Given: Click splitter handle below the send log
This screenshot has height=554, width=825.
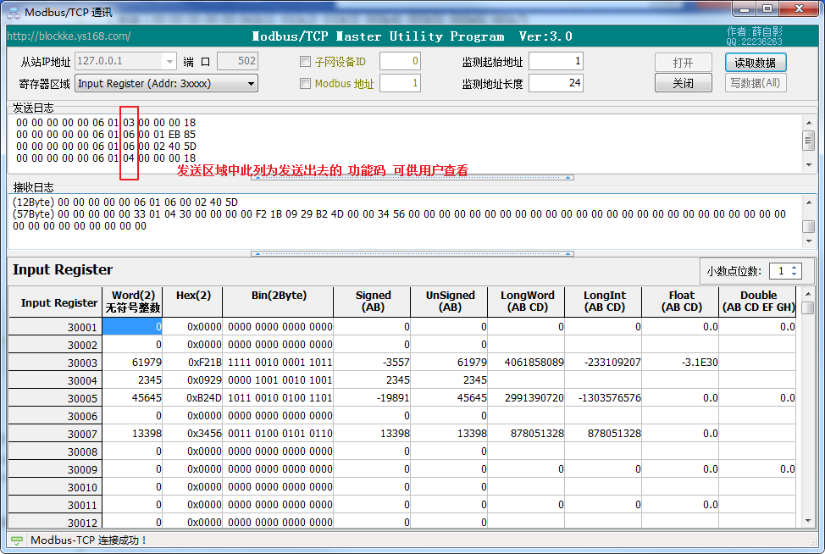Looking at the screenshot, I should pos(412,178).
